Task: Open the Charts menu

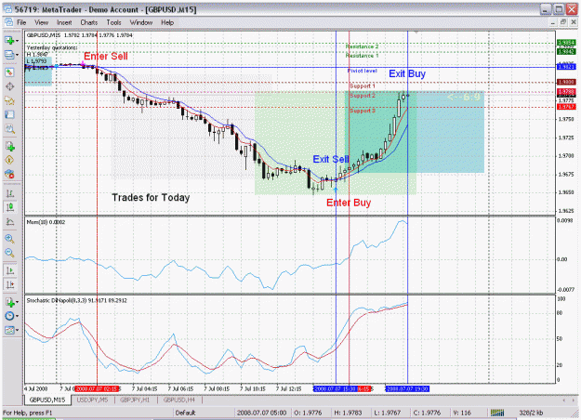Action: 89,22
